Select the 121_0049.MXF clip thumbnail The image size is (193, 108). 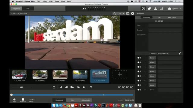60,74
